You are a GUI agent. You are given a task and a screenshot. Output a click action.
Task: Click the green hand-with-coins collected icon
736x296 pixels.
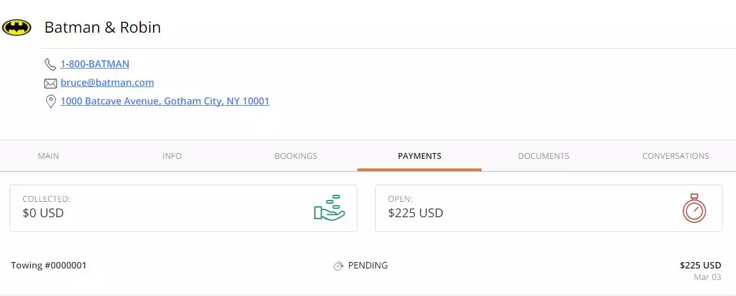[x=329, y=207]
